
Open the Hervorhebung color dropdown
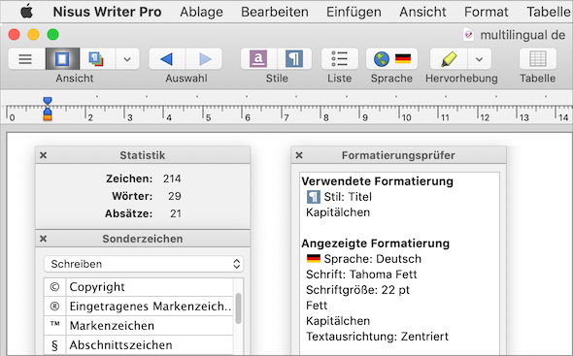480,59
